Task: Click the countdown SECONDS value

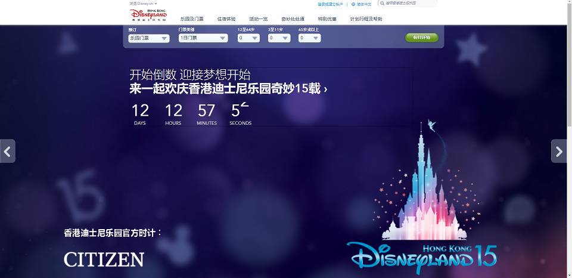Action: (x=240, y=110)
